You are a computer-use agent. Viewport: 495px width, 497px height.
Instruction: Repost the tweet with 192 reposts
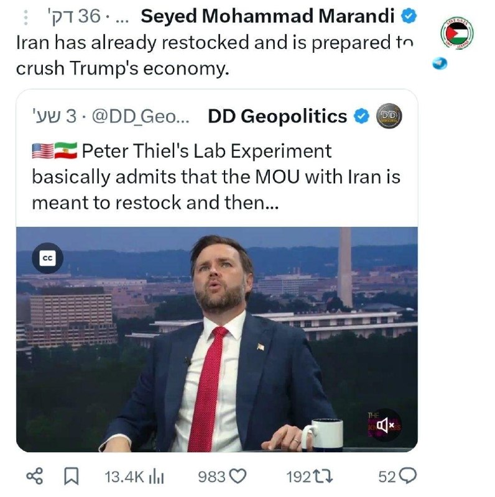310,476
